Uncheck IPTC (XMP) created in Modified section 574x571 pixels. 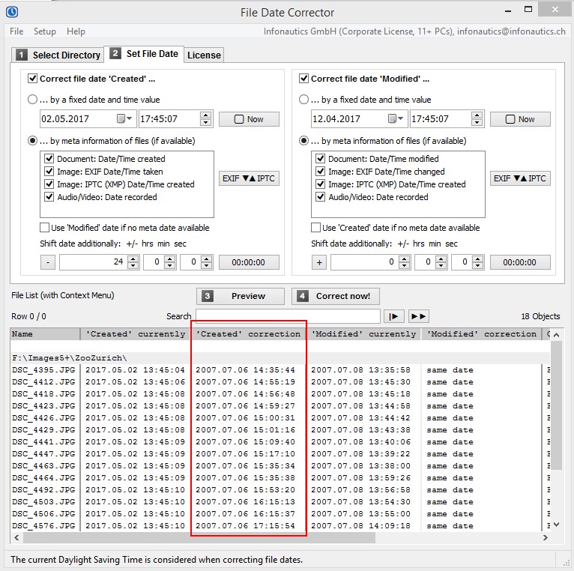320,184
